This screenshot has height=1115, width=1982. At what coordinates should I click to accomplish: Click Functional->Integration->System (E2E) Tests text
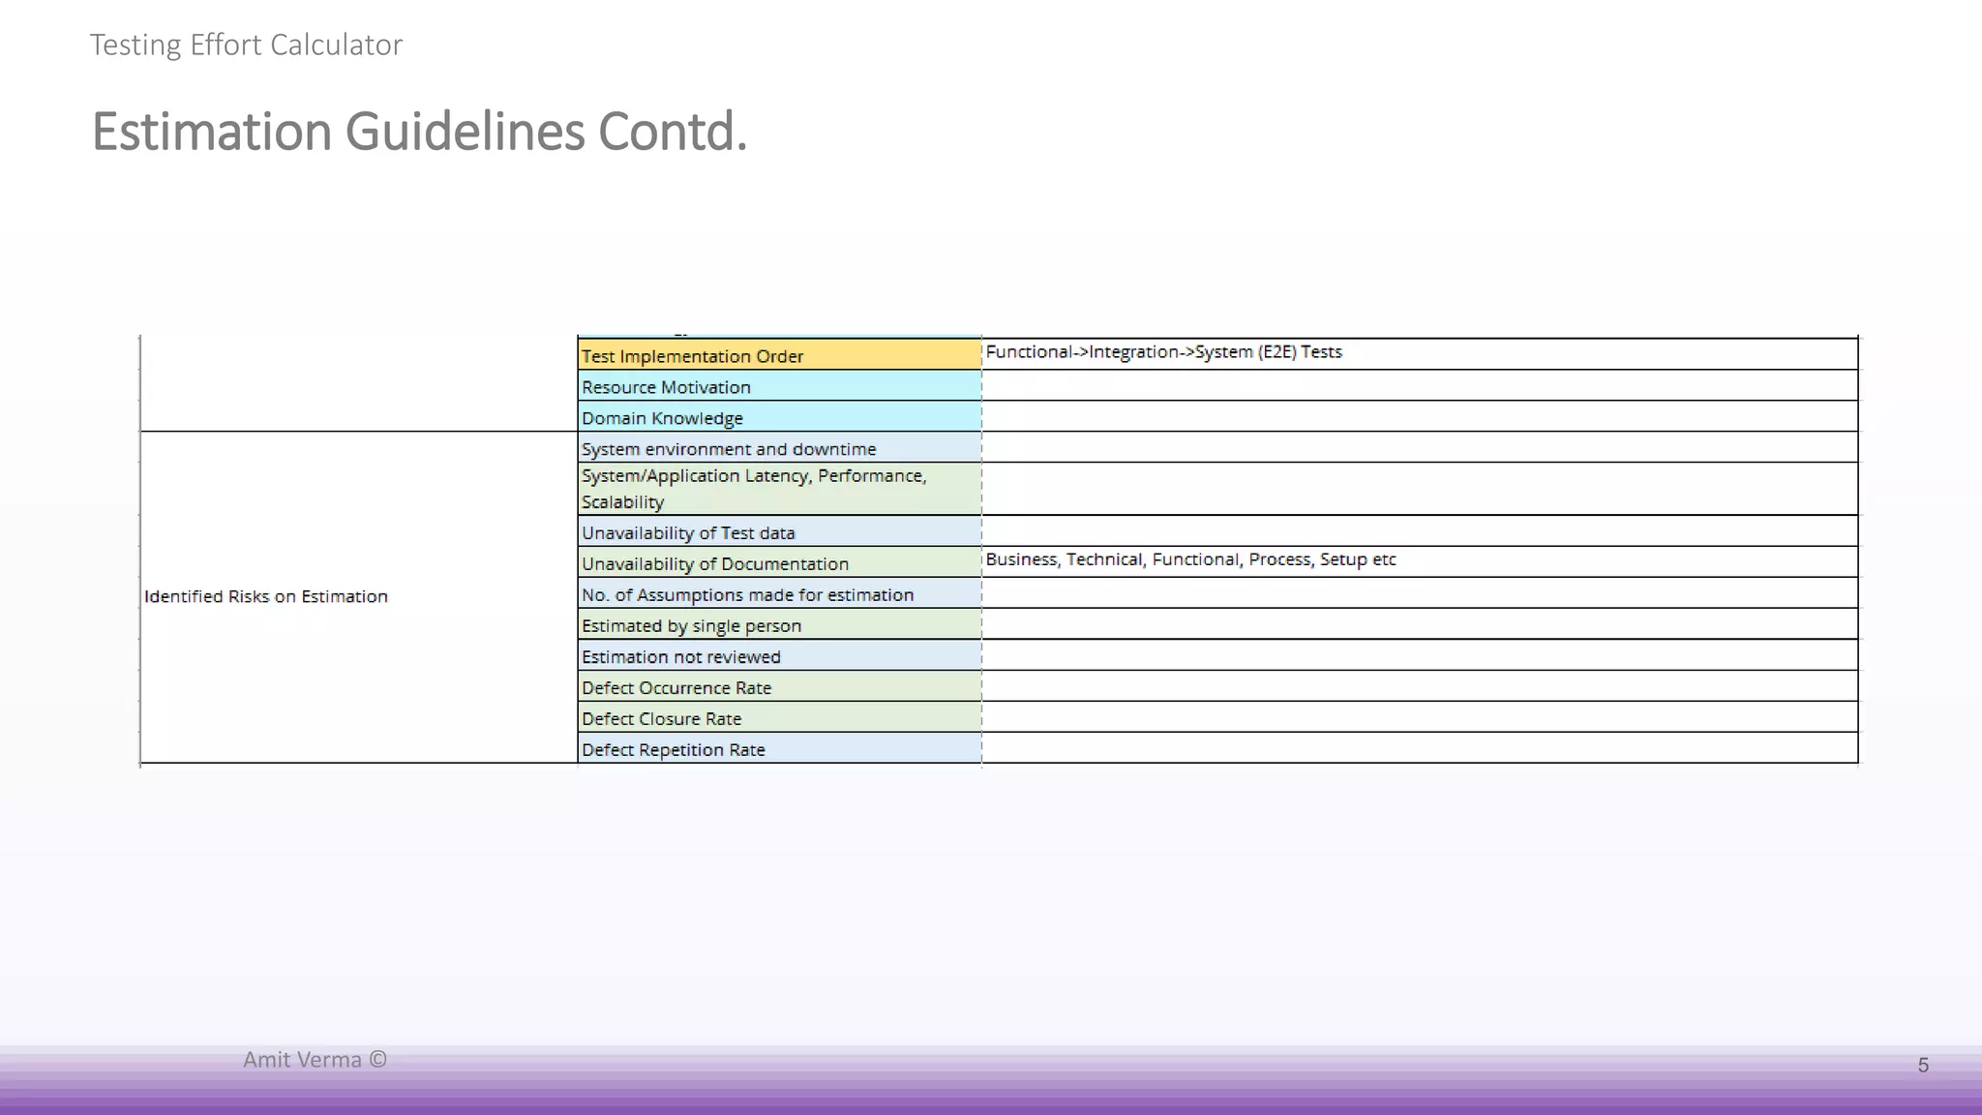(x=1163, y=352)
